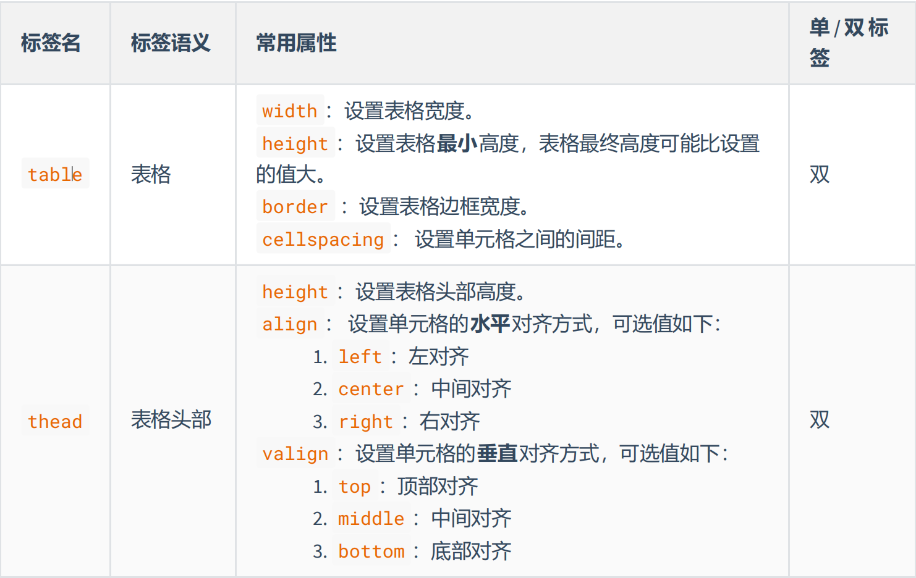
Task: Click the '常用属性' column header
Action: [x=296, y=43]
